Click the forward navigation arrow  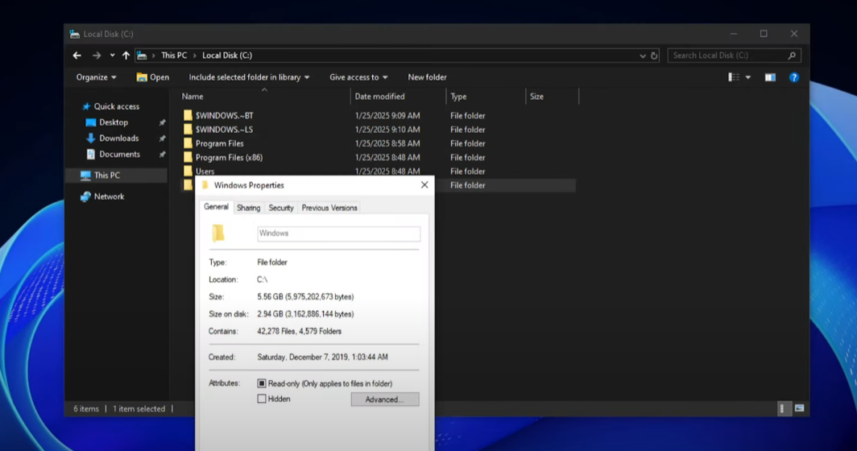point(97,56)
